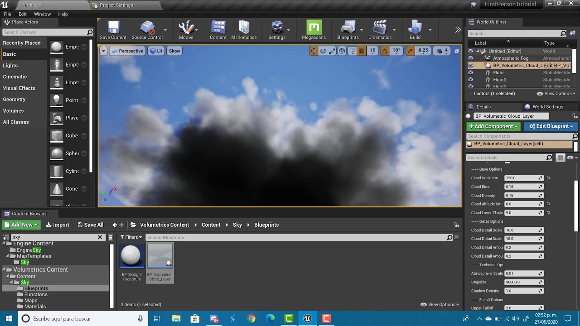Screen dimensions: 580x326
Task: Click the Stepsize value slider
Action: point(524,282)
